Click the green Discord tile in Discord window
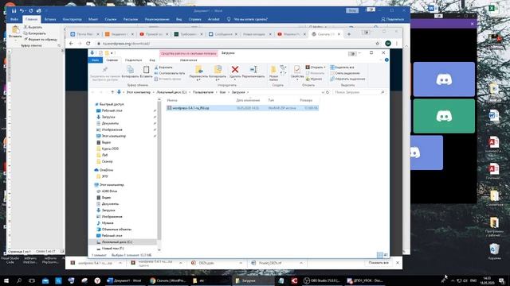This screenshot has width=510, height=286. pos(444,116)
